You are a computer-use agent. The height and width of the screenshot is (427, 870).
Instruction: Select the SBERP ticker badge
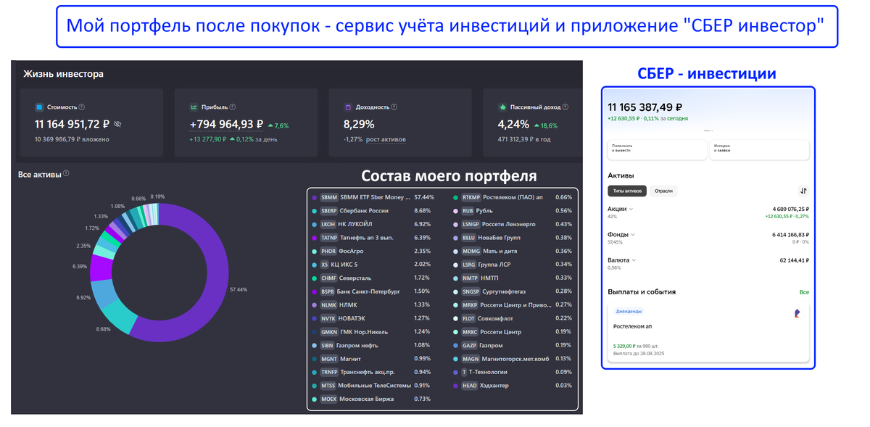329,211
